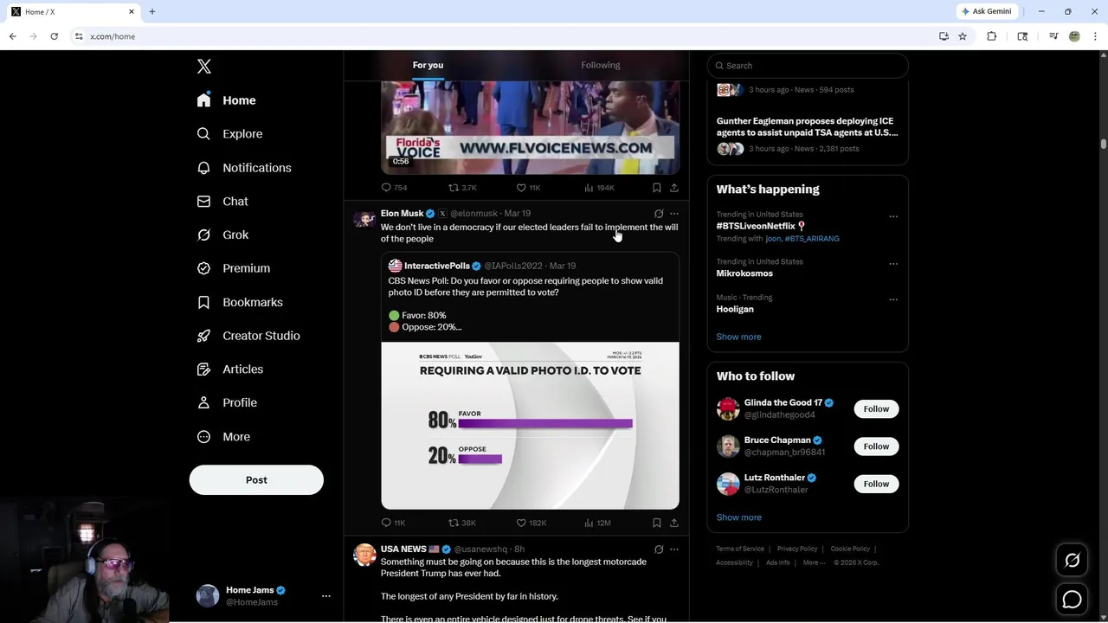Open Profile in the sidebar
Screen dimensions: 1108x623
pos(227,403)
